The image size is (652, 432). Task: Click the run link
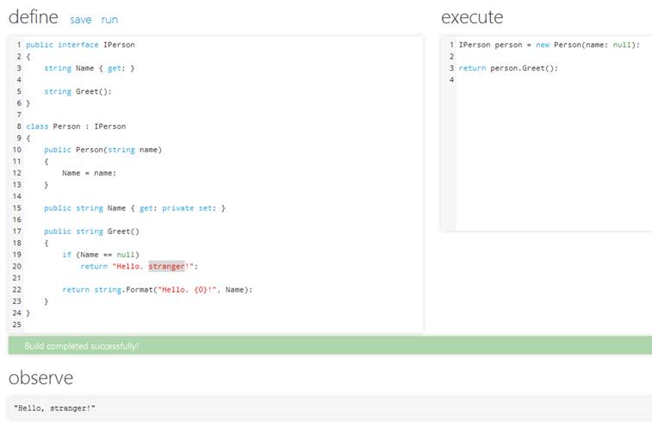click(x=109, y=20)
